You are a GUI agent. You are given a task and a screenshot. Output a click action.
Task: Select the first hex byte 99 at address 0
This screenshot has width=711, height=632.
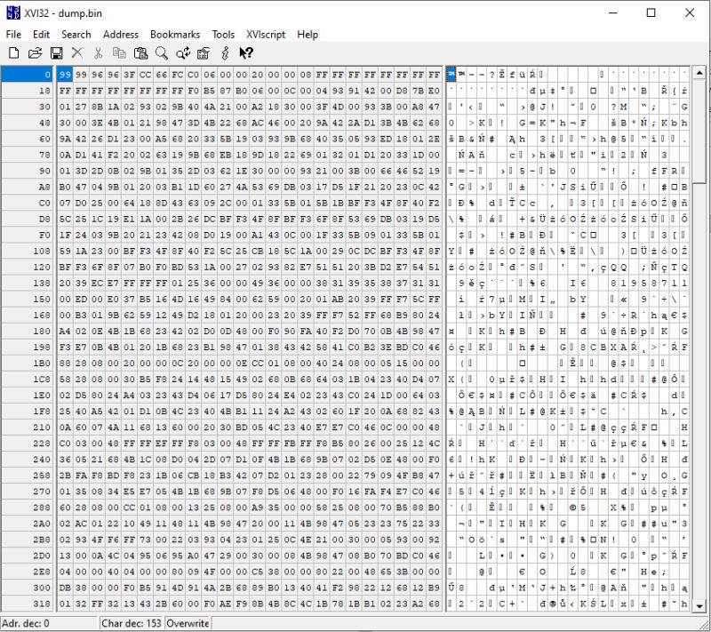(65, 75)
